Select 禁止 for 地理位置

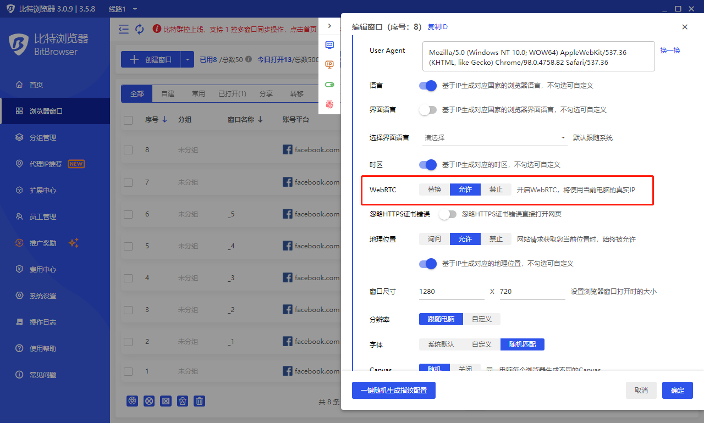[496, 239]
